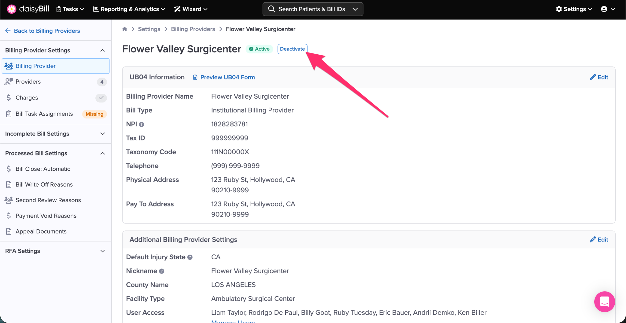626x323 pixels.
Task: Click the daisyBill flower logo
Action: 11,9
